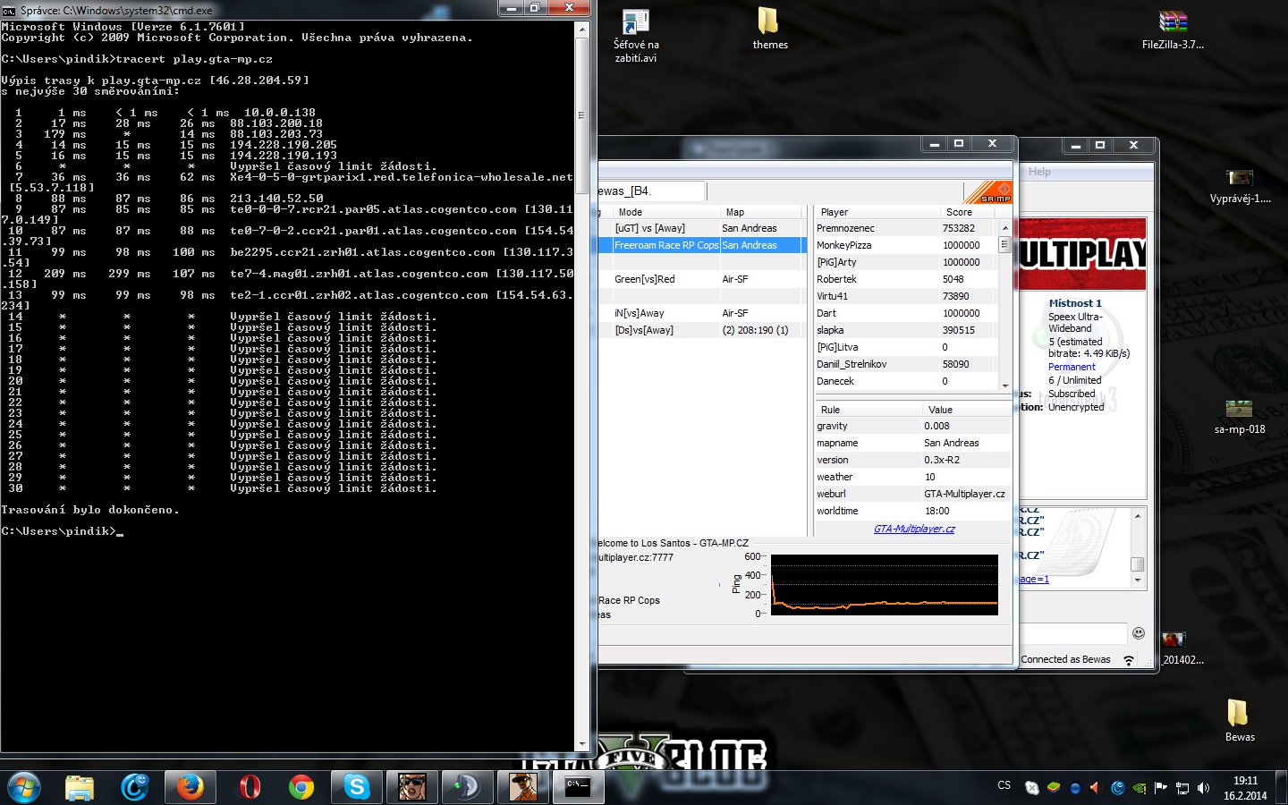This screenshot has height=805, width=1288.
Task: Click the gravity rule row
Action: click(x=912, y=426)
